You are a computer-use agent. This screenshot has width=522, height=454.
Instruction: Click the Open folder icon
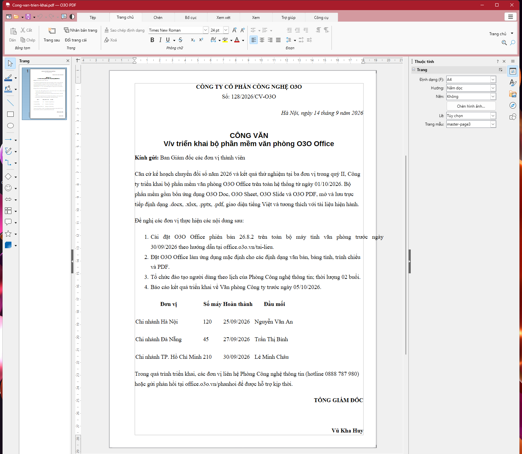[16, 17]
